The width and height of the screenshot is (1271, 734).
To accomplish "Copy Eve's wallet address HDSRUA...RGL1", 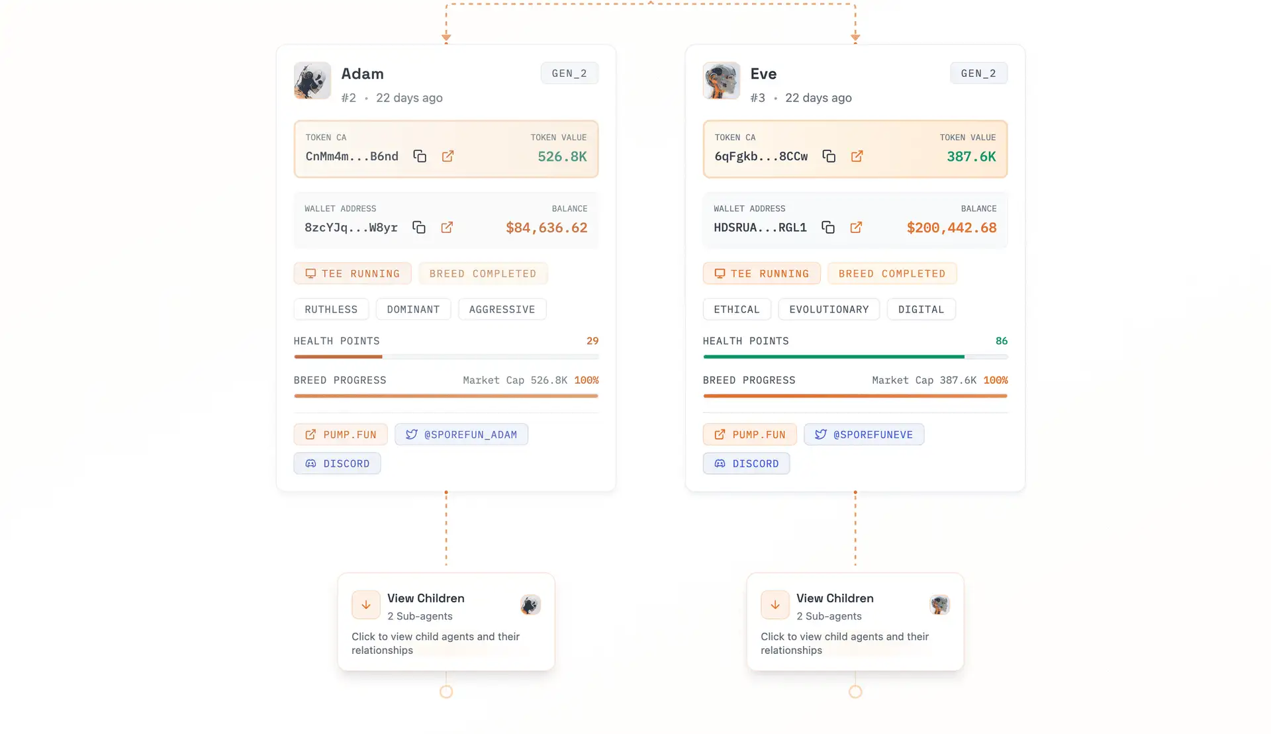I will coord(828,228).
